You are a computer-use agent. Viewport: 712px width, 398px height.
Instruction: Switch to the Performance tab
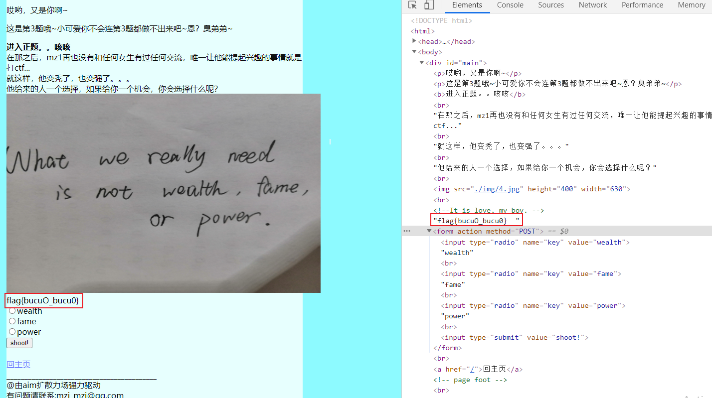(x=642, y=5)
